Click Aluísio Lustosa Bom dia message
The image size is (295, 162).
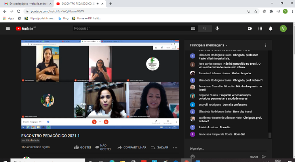228,127
